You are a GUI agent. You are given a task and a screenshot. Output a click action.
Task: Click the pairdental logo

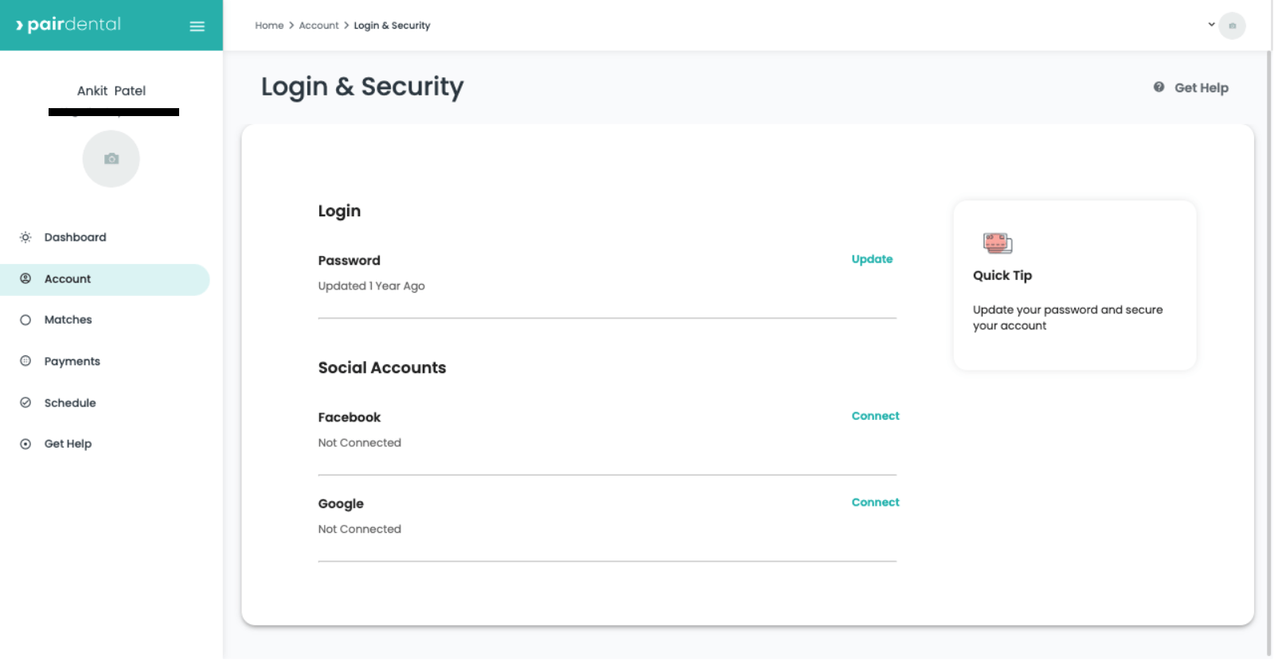coord(68,25)
